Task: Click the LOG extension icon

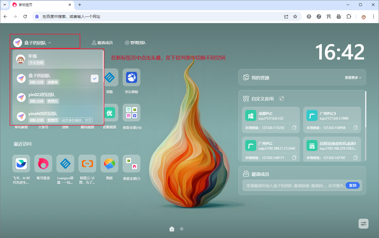Action: point(339,17)
